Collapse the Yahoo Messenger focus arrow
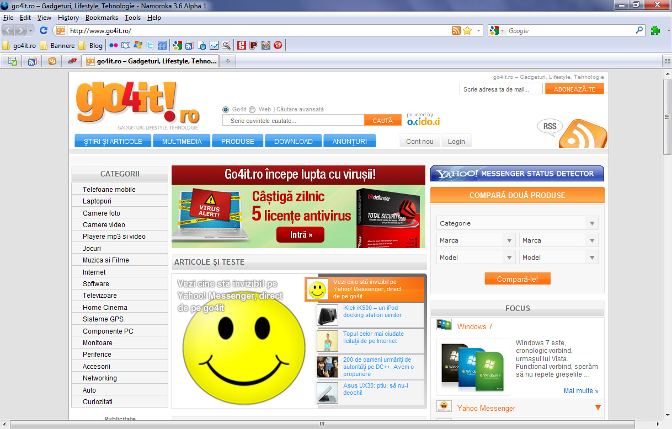This screenshot has width=672, height=429. click(598, 408)
